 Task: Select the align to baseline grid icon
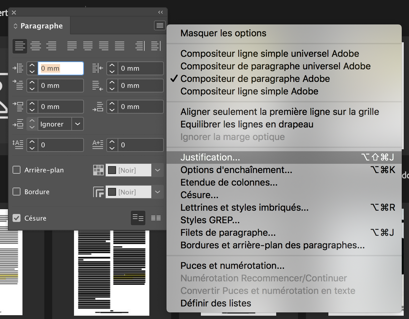(156, 218)
